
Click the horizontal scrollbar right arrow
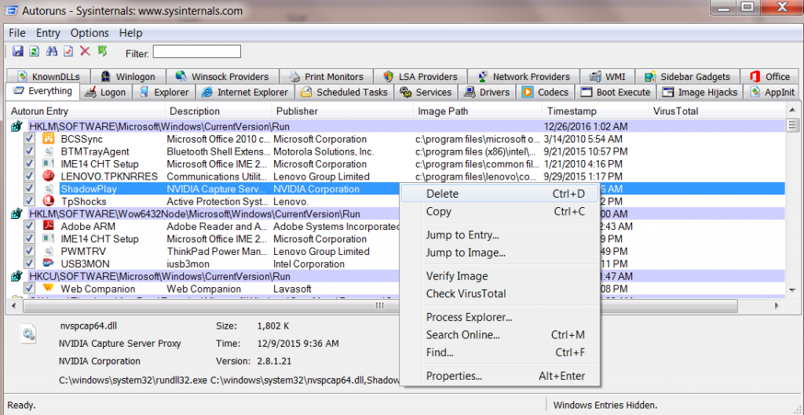(x=777, y=306)
